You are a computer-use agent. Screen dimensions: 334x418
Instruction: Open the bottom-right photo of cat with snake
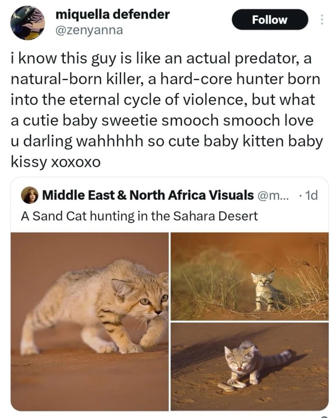pyautogui.click(x=249, y=366)
